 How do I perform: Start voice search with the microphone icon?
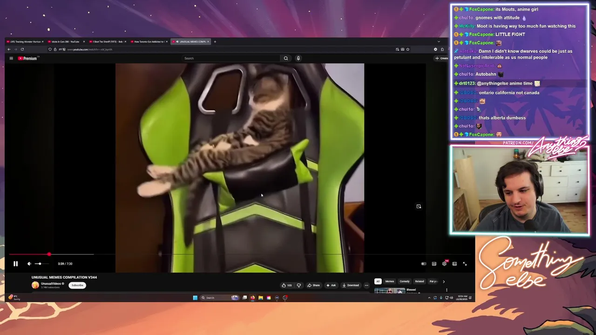click(x=298, y=58)
